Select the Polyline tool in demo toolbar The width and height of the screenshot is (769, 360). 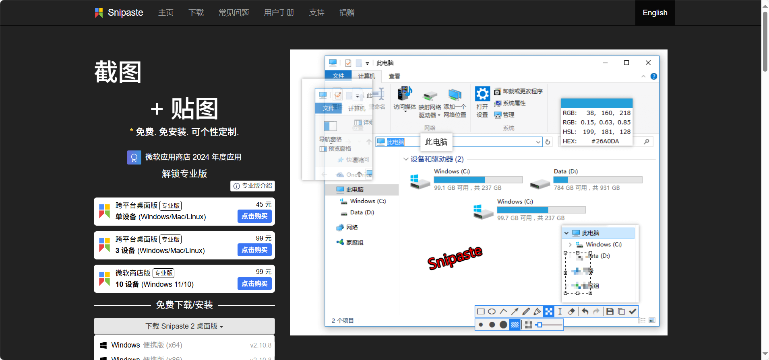point(503,311)
